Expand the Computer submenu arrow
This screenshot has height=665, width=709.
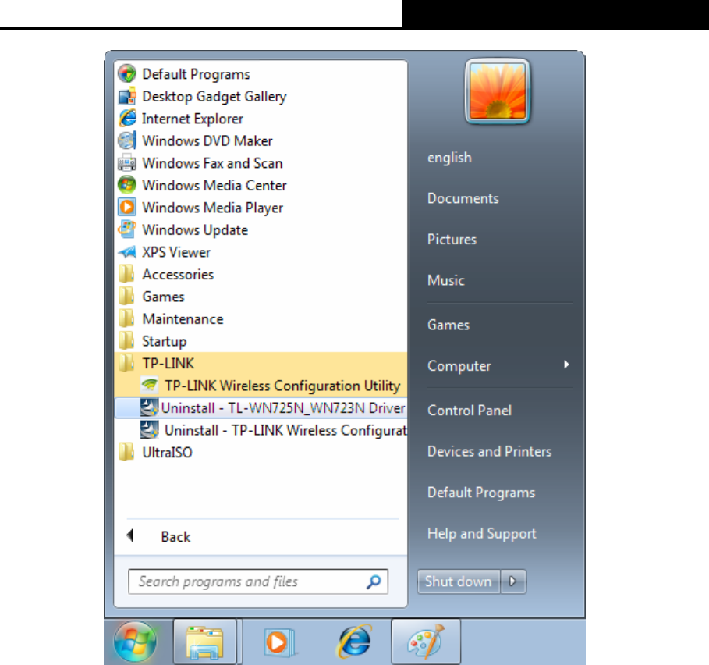point(566,365)
